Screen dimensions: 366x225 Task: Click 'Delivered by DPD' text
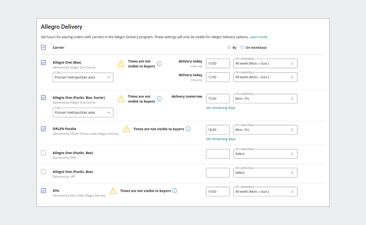coord(64,158)
